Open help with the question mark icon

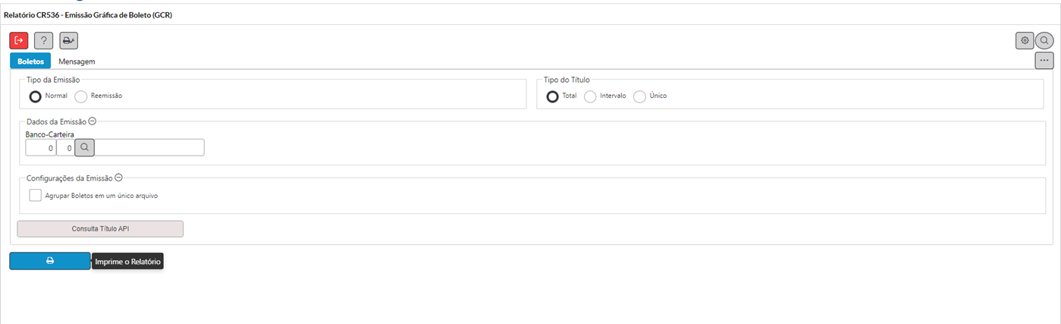tap(43, 40)
